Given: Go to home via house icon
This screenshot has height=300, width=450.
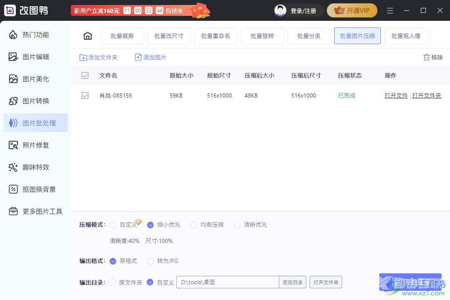Looking at the screenshot, I should pyautogui.click(x=87, y=36).
